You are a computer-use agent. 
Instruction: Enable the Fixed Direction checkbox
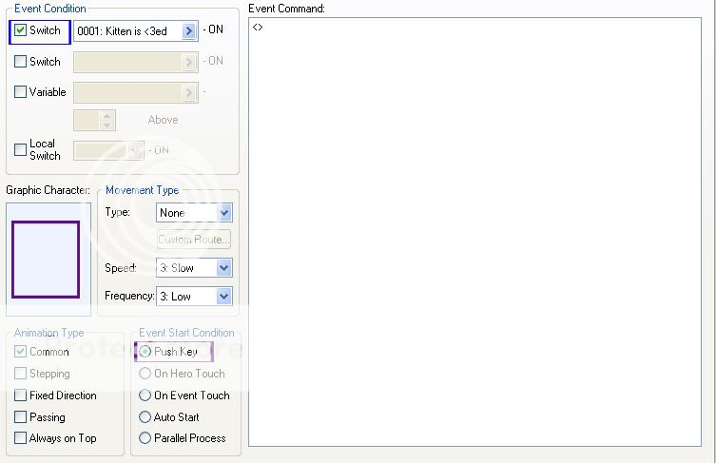tap(21, 395)
